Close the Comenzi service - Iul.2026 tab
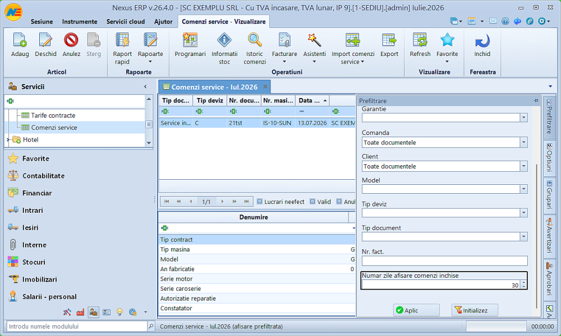The image size is (561, 336). (x=265, y=87)
